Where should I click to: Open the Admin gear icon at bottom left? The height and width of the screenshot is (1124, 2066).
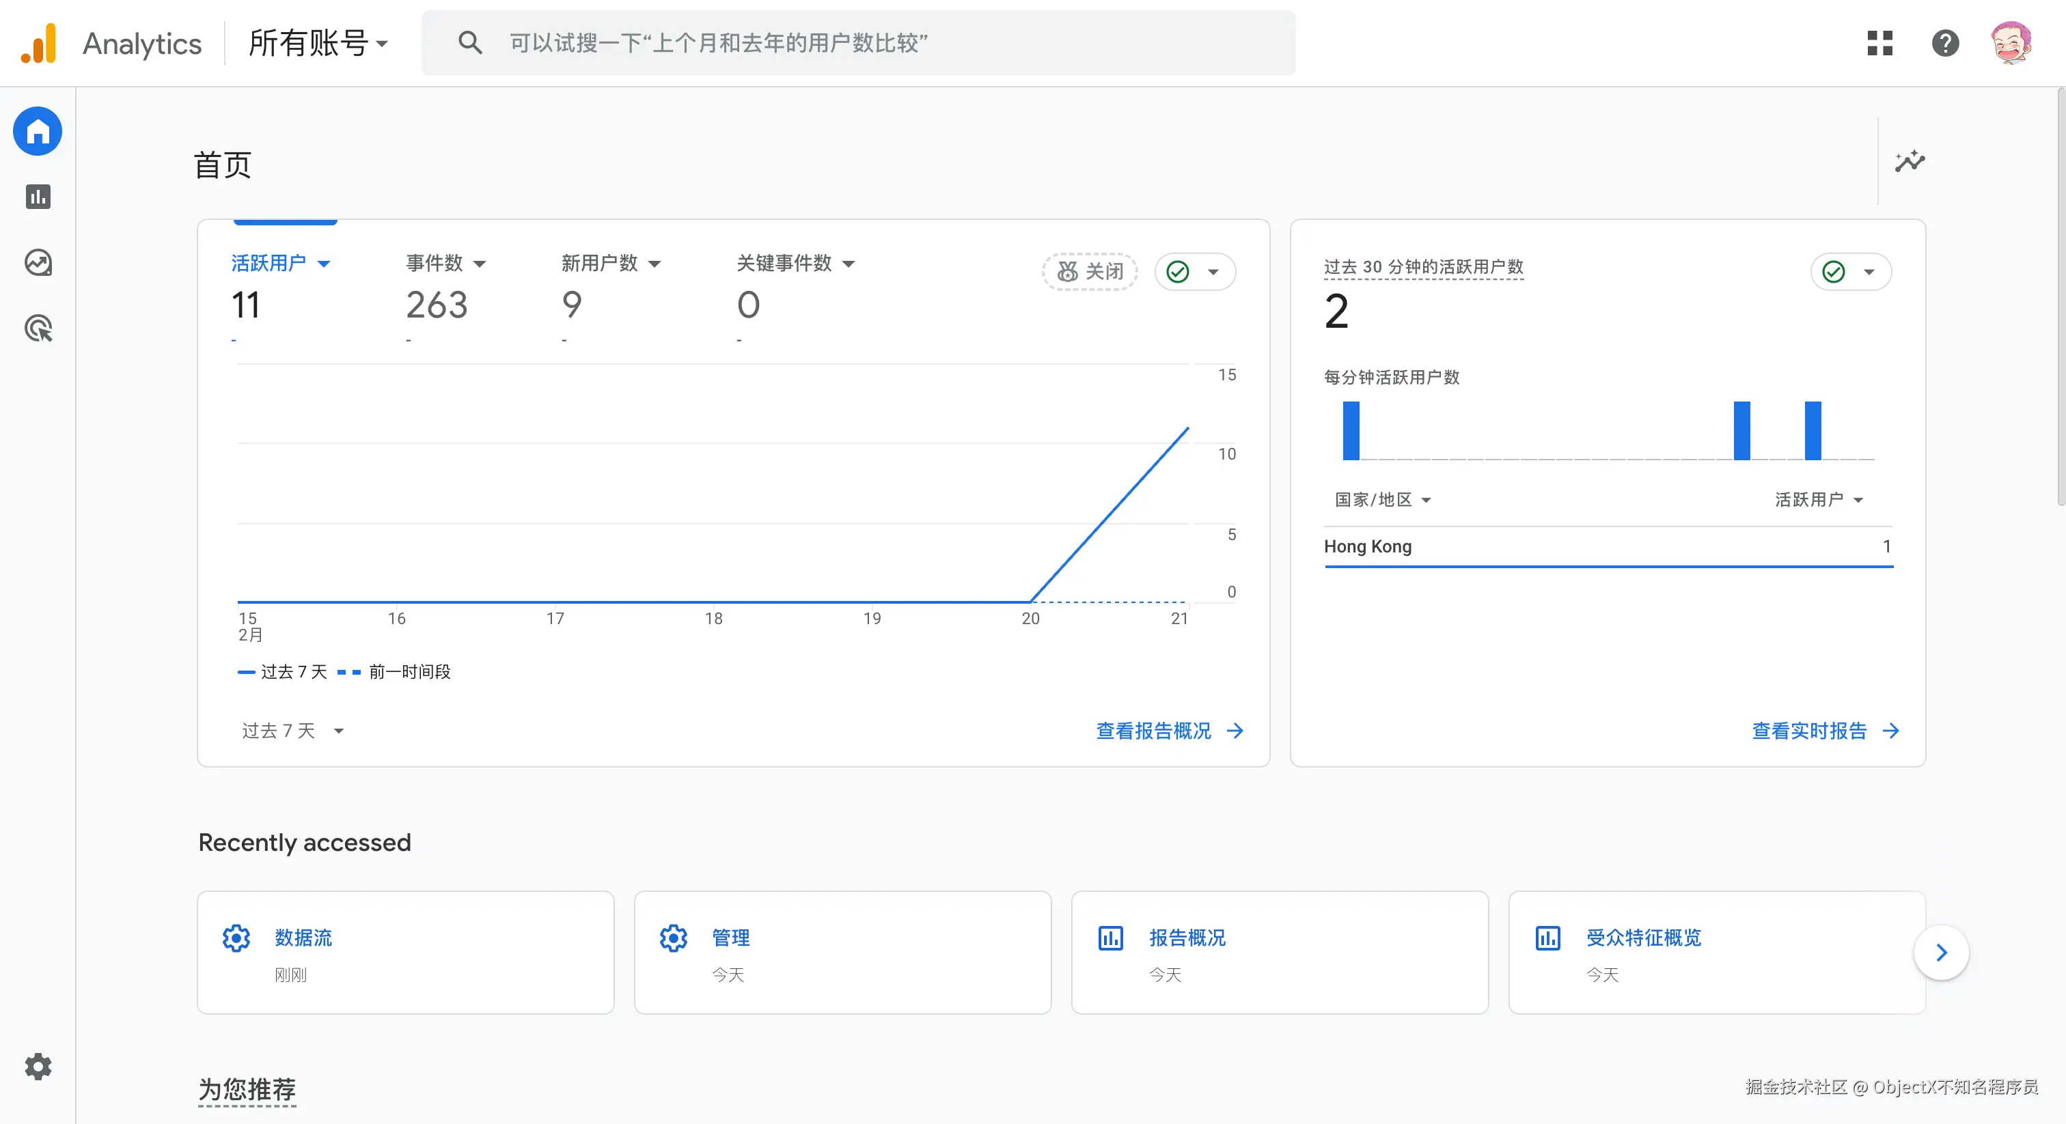coord(38,1067)
